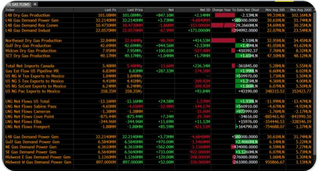
Task: Click the +2.4060MLN Gulf power gen bar
Action: coord(247,142)
